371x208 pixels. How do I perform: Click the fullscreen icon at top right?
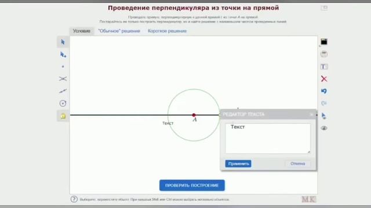coord(324,8)
